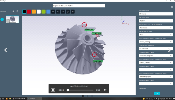
Task: Add a new capture with plus icon
Action: (13, 11)
